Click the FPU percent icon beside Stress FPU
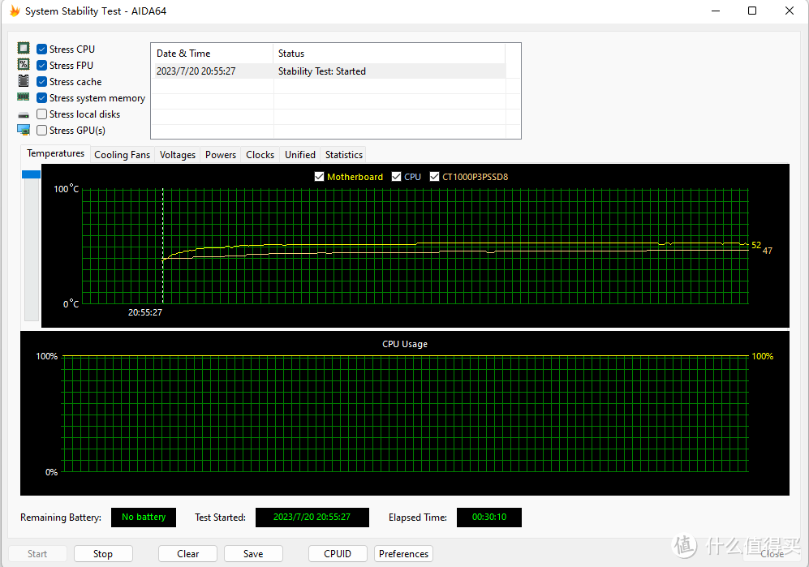The width and height of the screenshot is (809, 567). (x=23, y=65)
